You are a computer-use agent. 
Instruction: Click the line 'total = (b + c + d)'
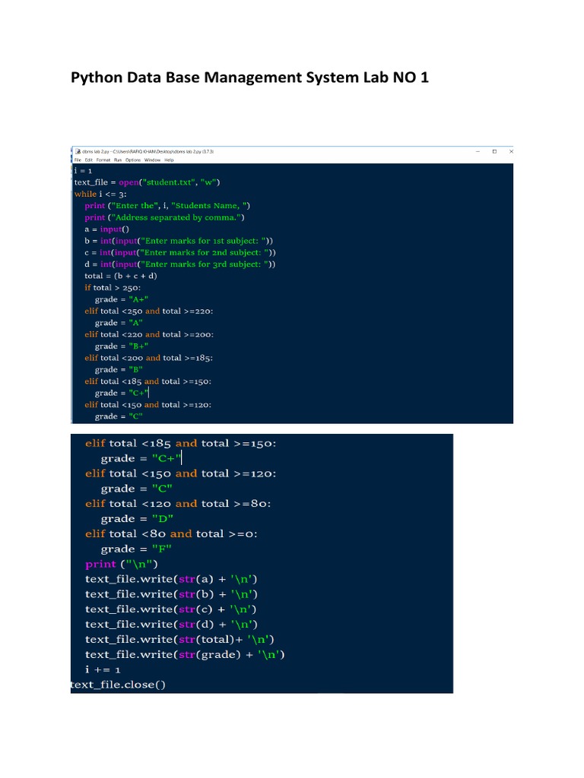(x=121, y=276)
